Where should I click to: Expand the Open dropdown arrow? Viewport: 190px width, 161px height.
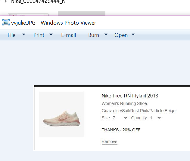(x=133, y=35)
